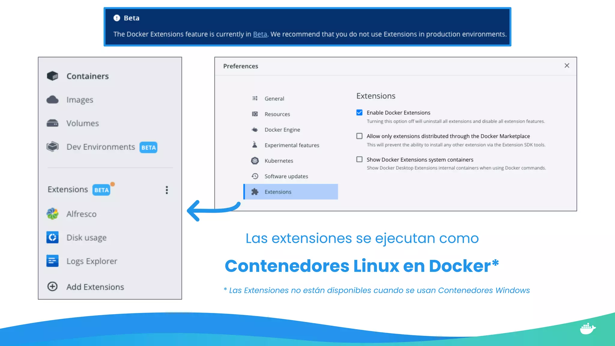The width and height of the screenshot is (615, 346).
Task: Click the Resources icon in Preferences
Action: pos(255,114)
